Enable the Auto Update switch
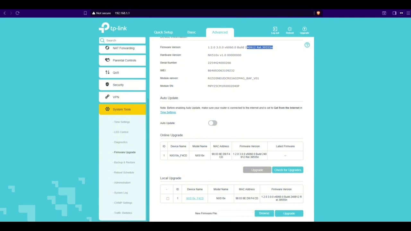411x231 pixels. point(213,123)
